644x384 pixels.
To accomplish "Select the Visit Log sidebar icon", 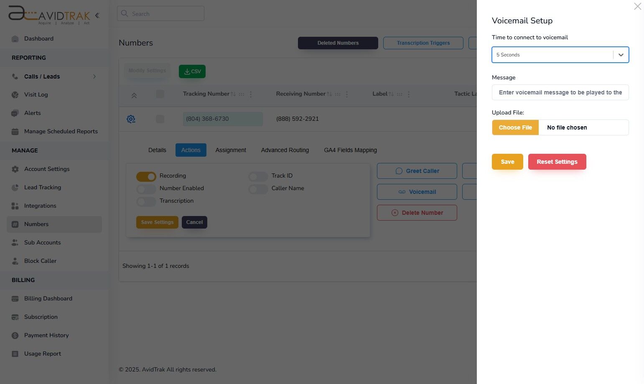I will (15, 94).
